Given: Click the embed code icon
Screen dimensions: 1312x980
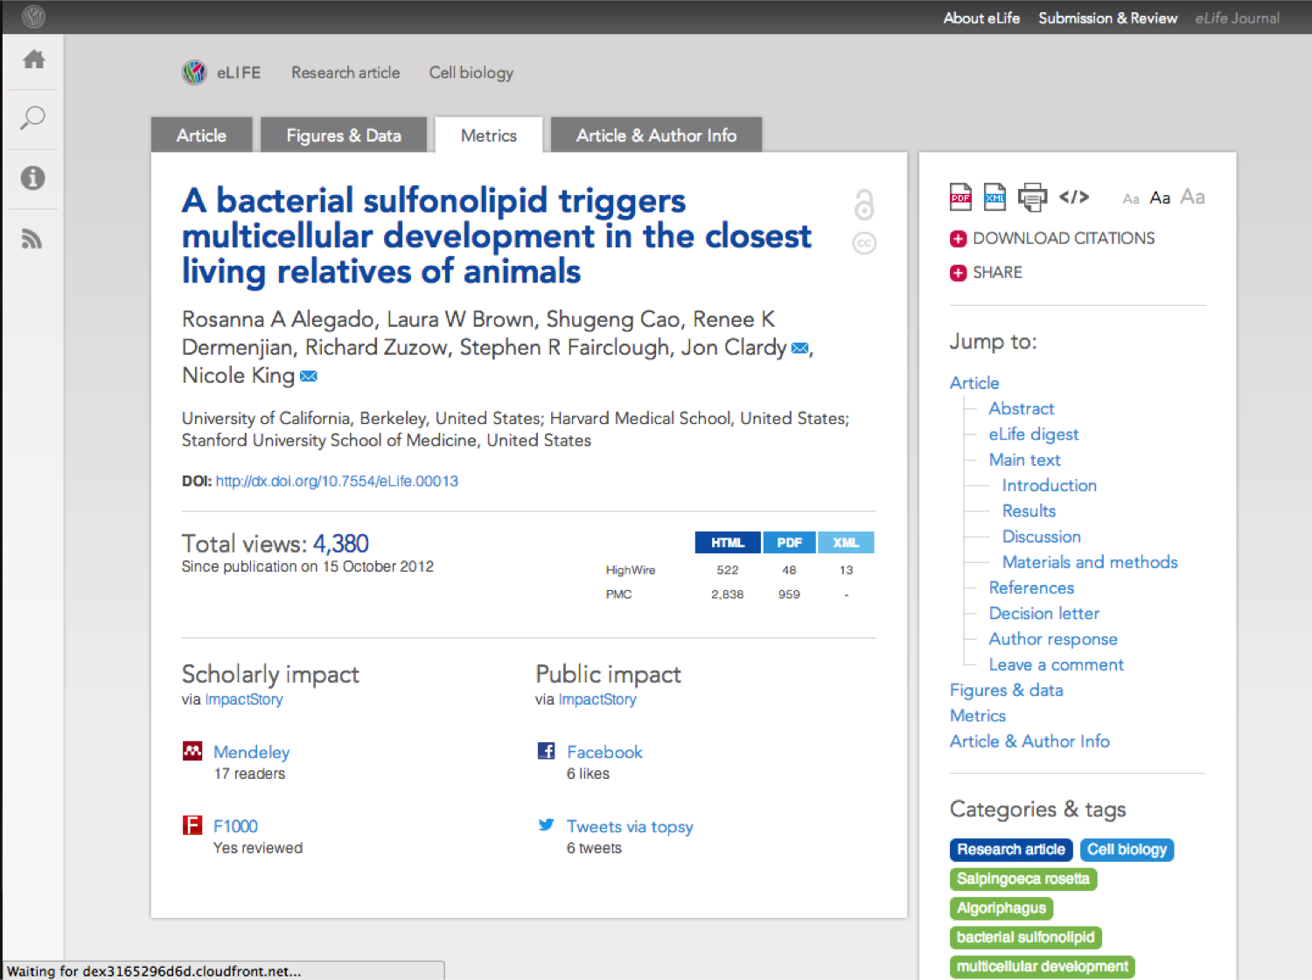Looking at the screenshot, I should pyautogui.click(x=1074, y=198).
